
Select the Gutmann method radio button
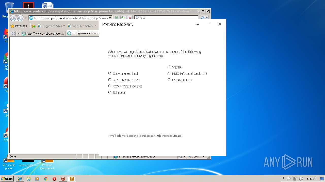click(x=110, y=73)
